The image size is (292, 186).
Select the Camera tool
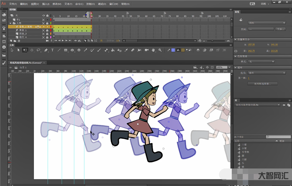[146, 50]
